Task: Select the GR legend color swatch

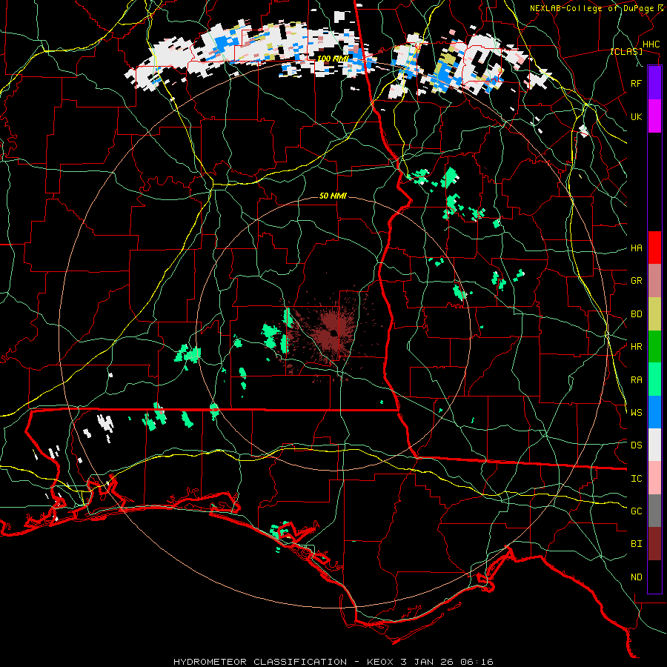Action: (654, 280)
